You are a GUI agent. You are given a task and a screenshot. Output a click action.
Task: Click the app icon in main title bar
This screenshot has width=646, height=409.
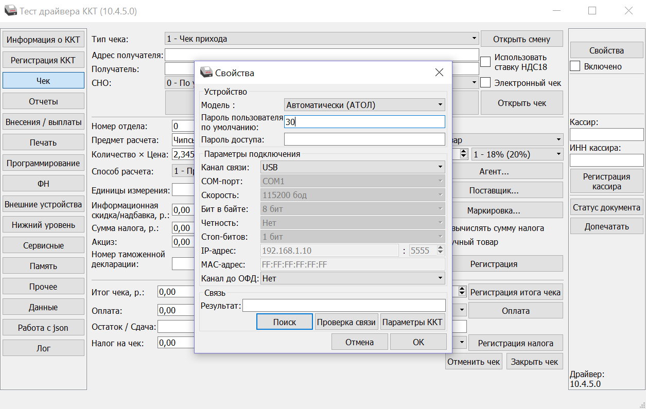point(10,11)
